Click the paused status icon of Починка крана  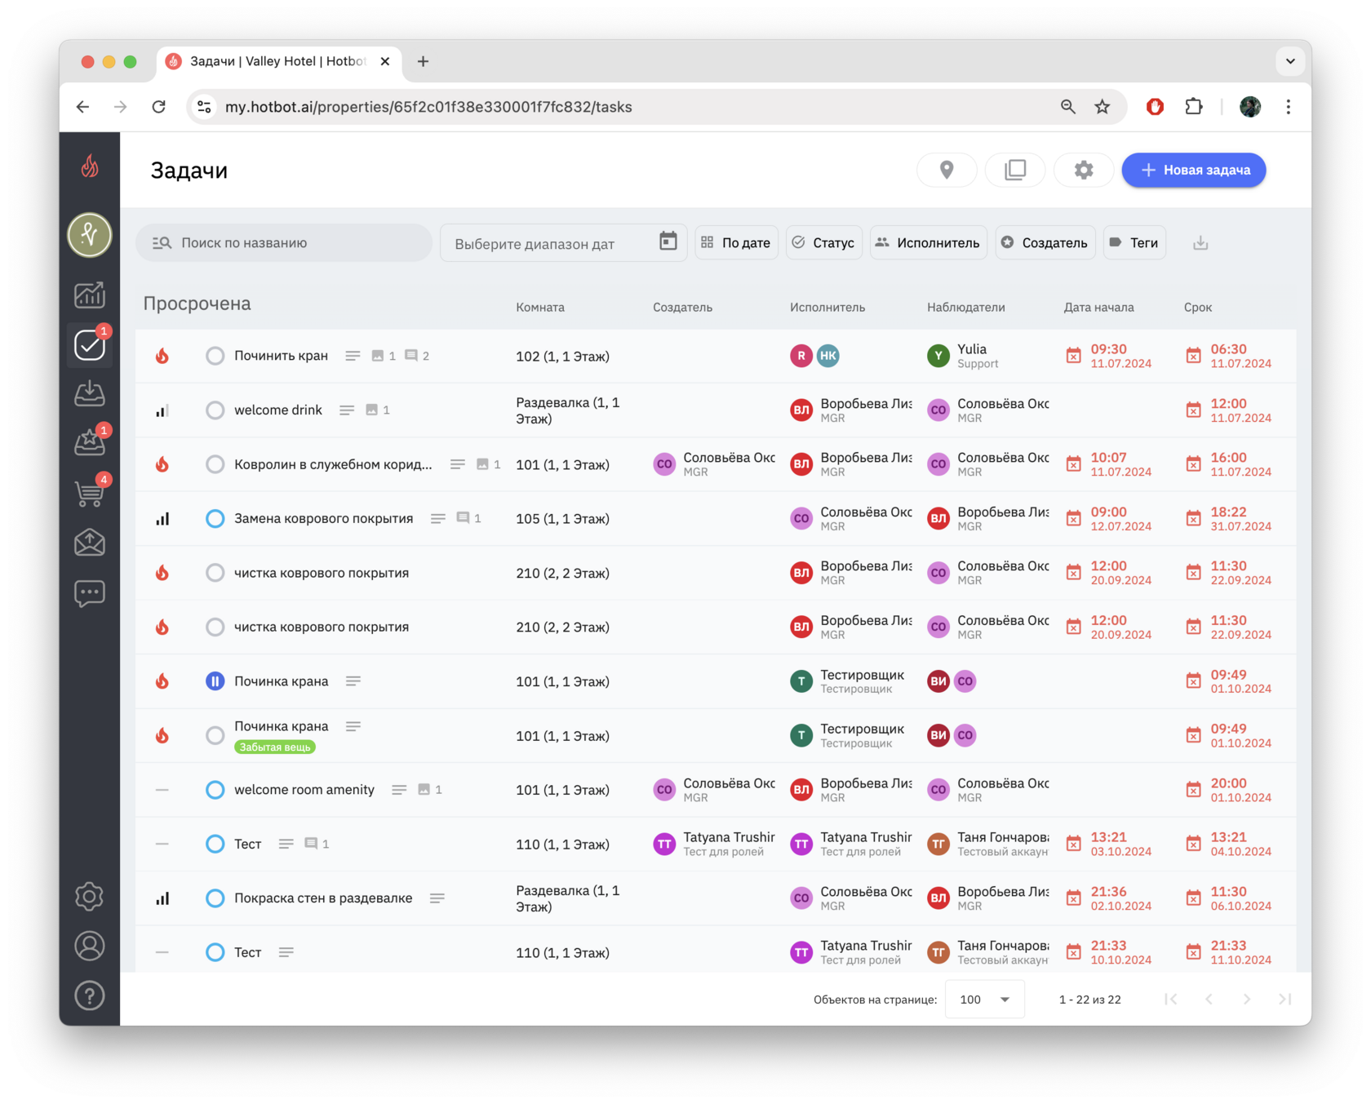(215, 681)
